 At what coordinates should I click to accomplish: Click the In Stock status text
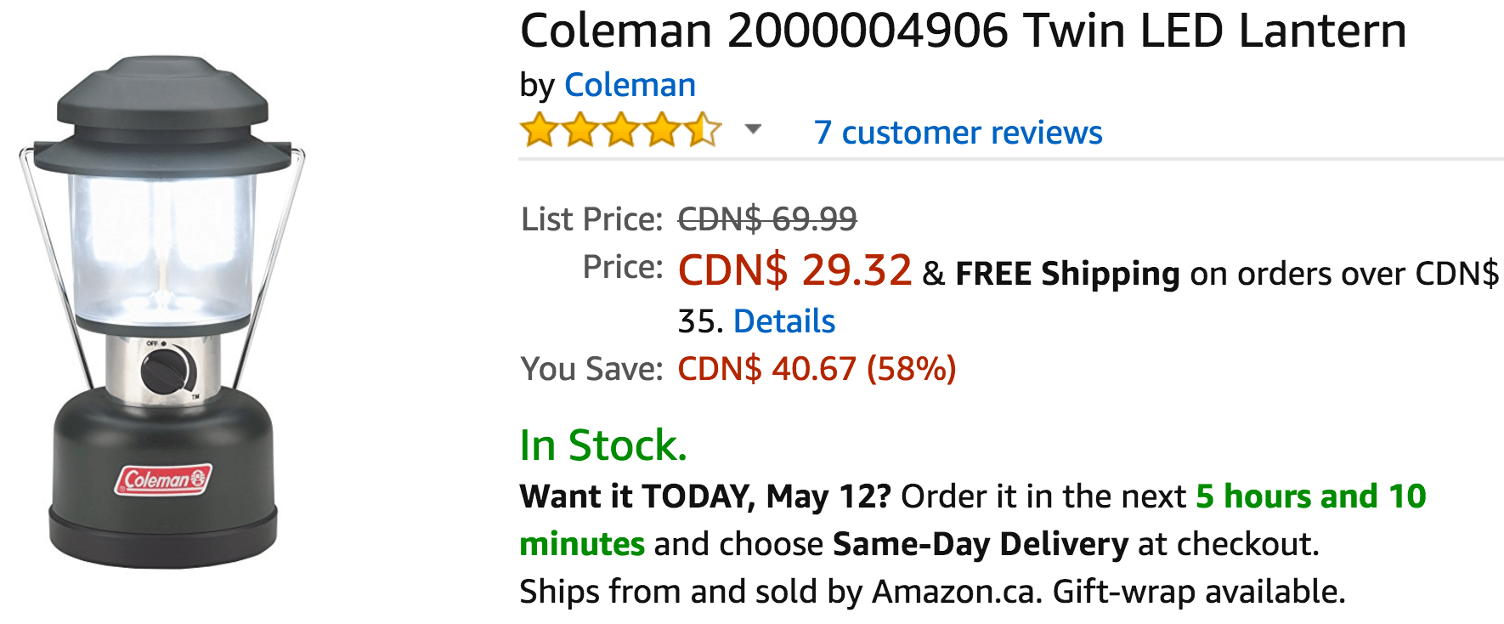(x=603, y=445)
